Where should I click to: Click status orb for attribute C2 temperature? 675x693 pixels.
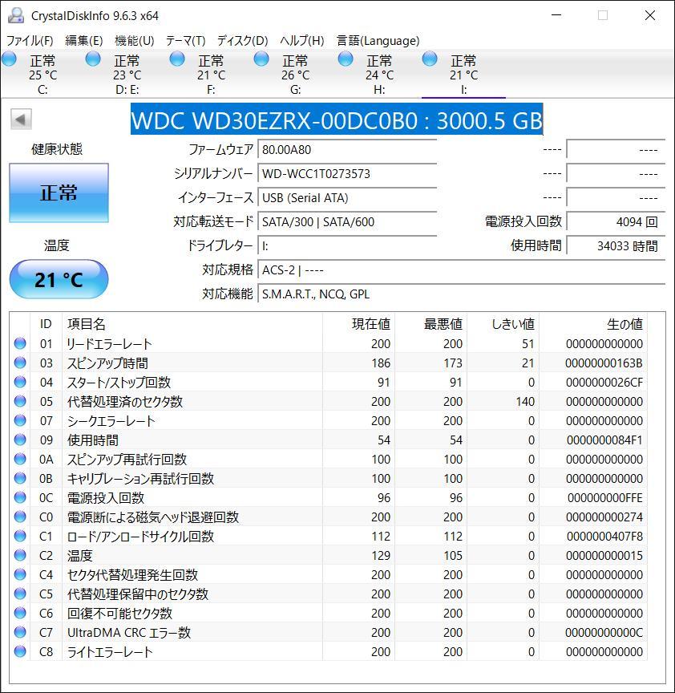[20, 555]
